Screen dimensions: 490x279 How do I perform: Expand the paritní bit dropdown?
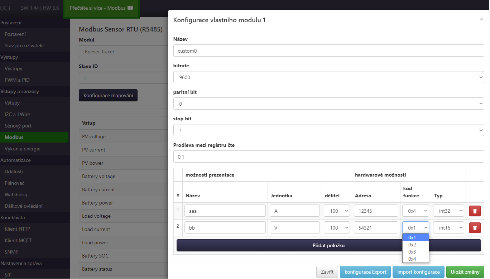click(328, 104)
